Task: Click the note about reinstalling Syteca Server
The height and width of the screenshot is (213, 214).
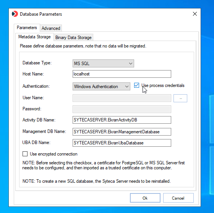Action: [x=97, y=181]
